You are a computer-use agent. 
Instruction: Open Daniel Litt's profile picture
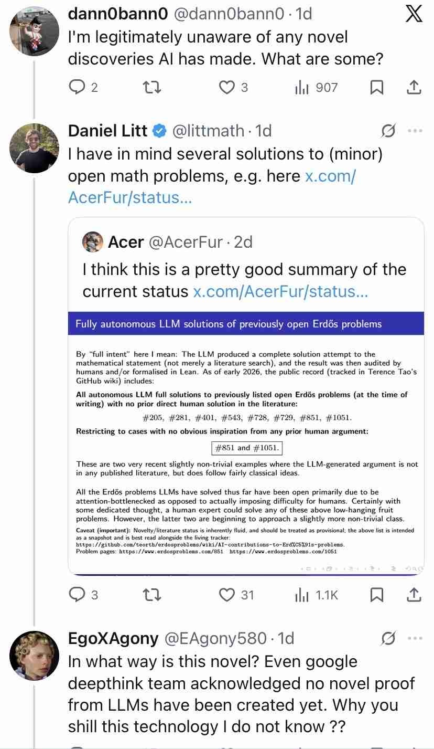[x=35, y=148]
